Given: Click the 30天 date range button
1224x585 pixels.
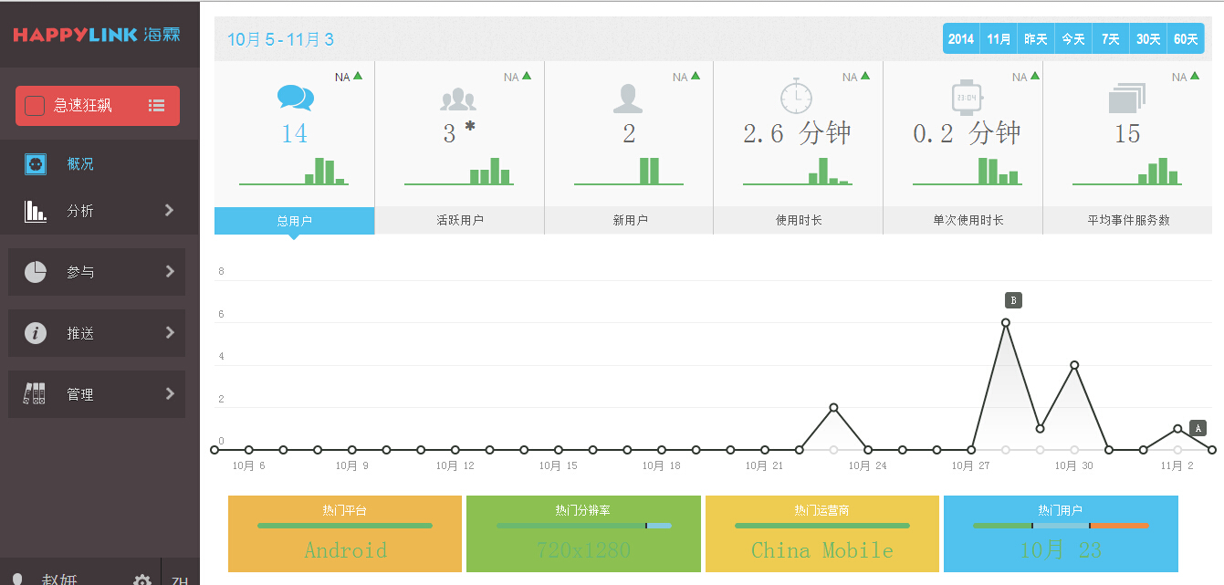Looking at the screenshot, I should point(1147,38).
